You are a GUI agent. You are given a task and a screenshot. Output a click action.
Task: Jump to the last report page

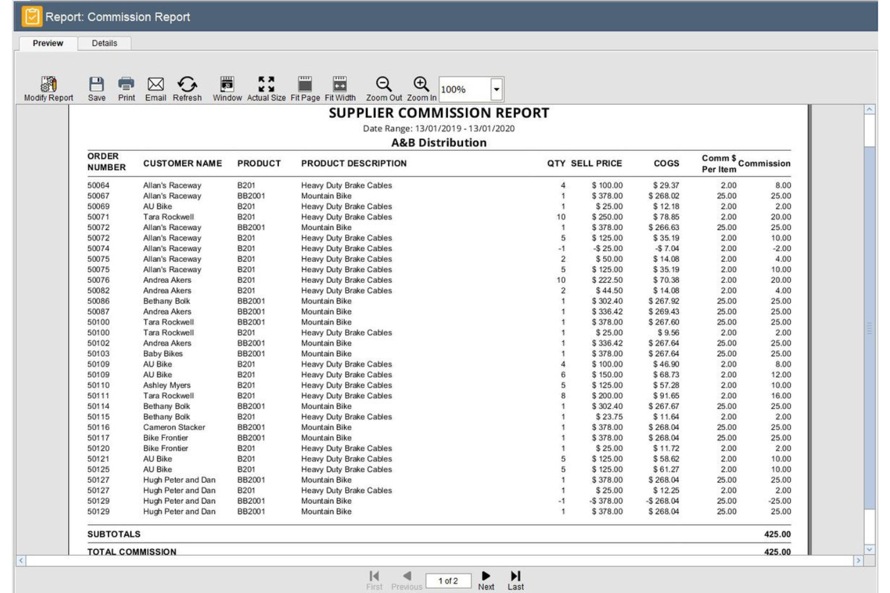coord(516,576)
